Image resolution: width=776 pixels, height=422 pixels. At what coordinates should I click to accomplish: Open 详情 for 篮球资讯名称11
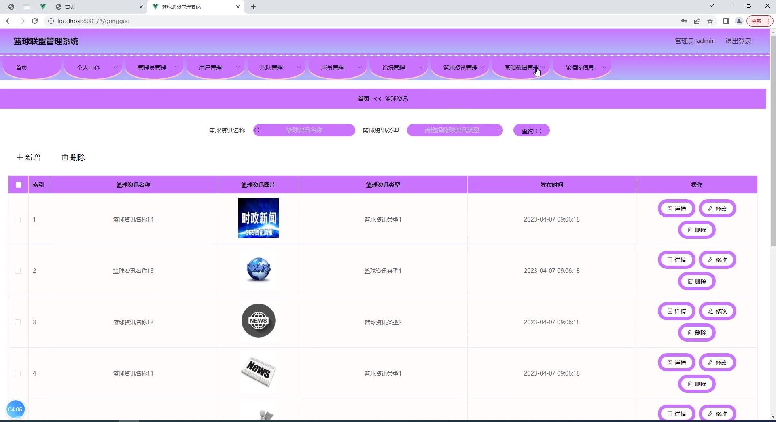(676, 363)
